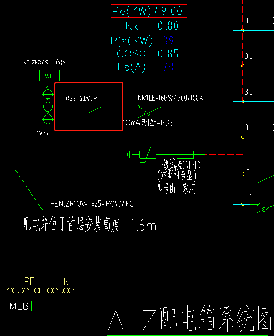Select the 一级试验SPD text line

[179, 165]
